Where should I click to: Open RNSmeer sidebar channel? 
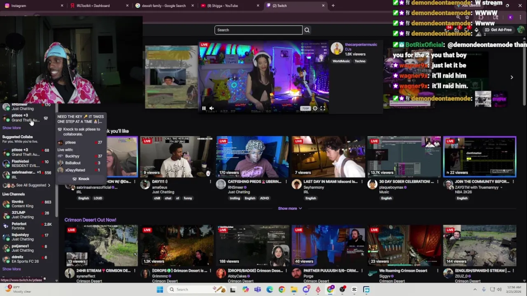pyautogui.click(x=27, y=107)
